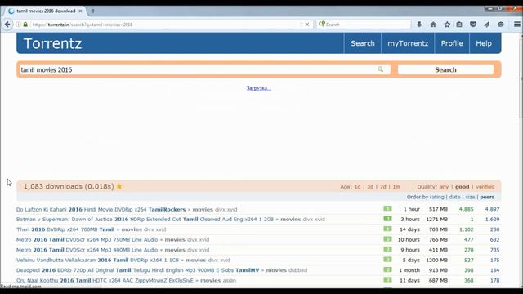Click '1,083 downloads (0.018s)' heading text
Image resolution: width=523 pixels, height=294 pixels.
click(x=69, y=186)
